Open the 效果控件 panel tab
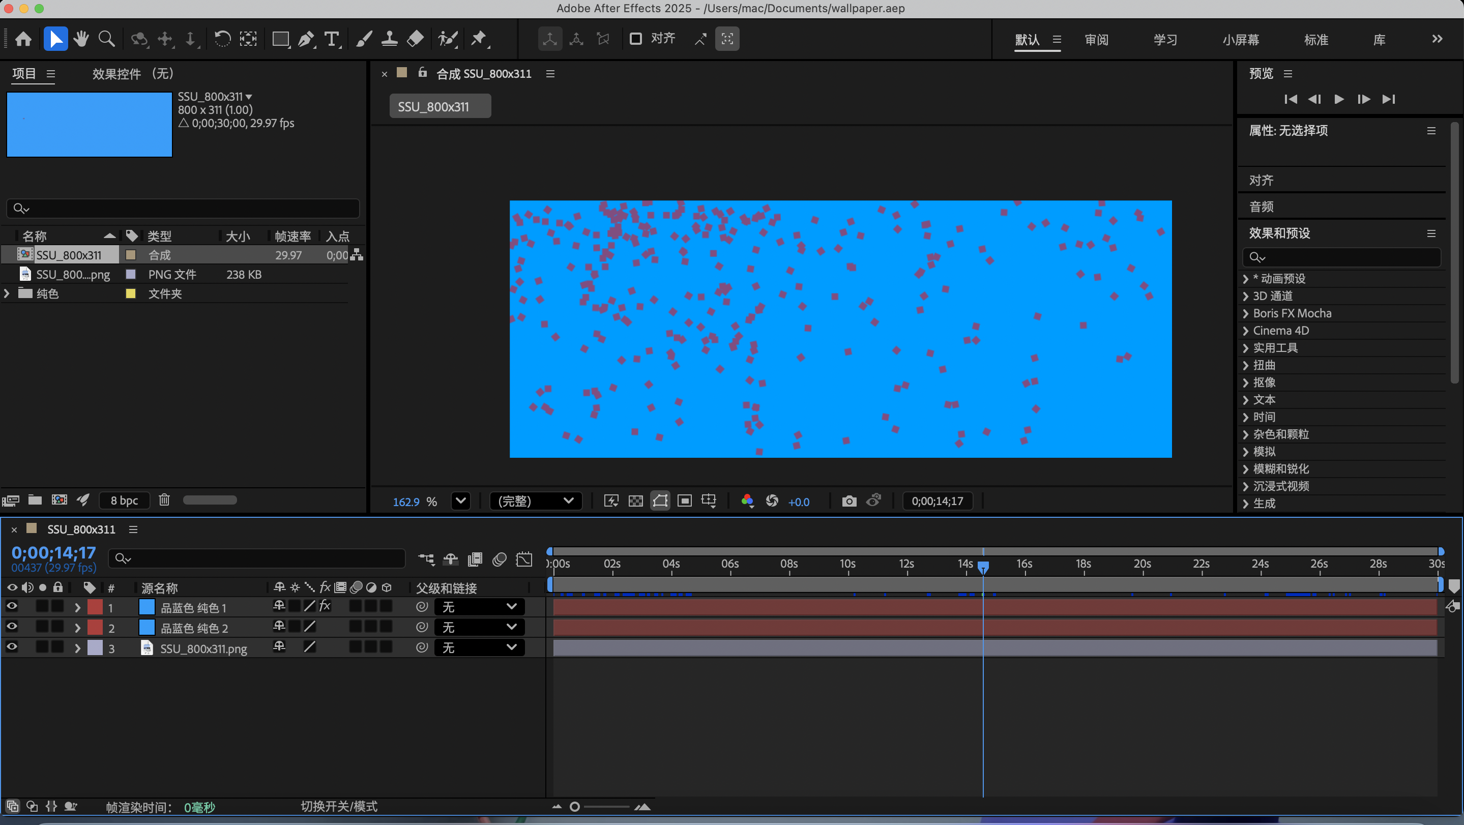The width and height of the screenshot is (1464, 825). (116, 73)
